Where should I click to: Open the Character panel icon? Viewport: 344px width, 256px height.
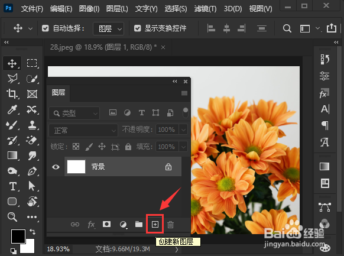(x=324, y=109)
